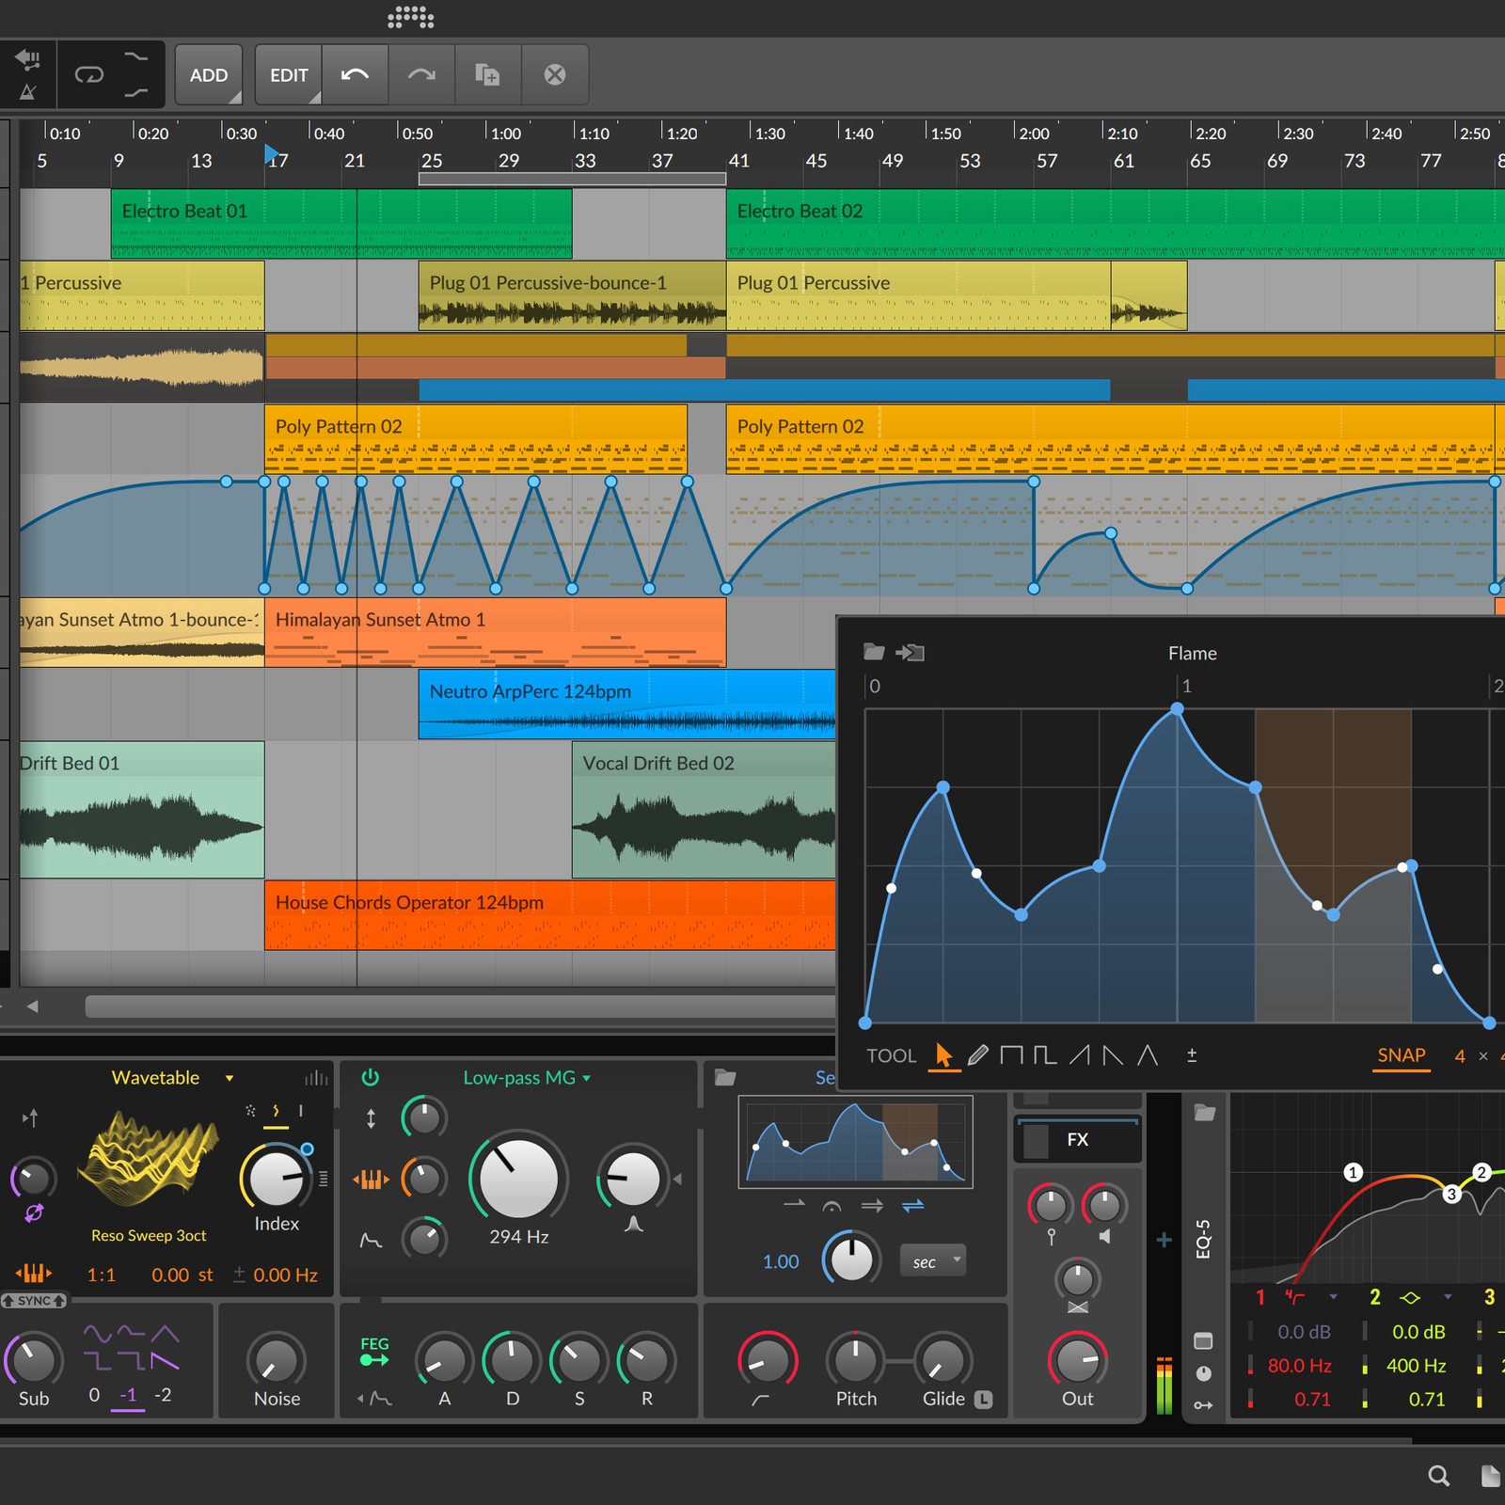
Task: Open the EDIT menu
Action: pyautogui.click(x=289, y=74)
